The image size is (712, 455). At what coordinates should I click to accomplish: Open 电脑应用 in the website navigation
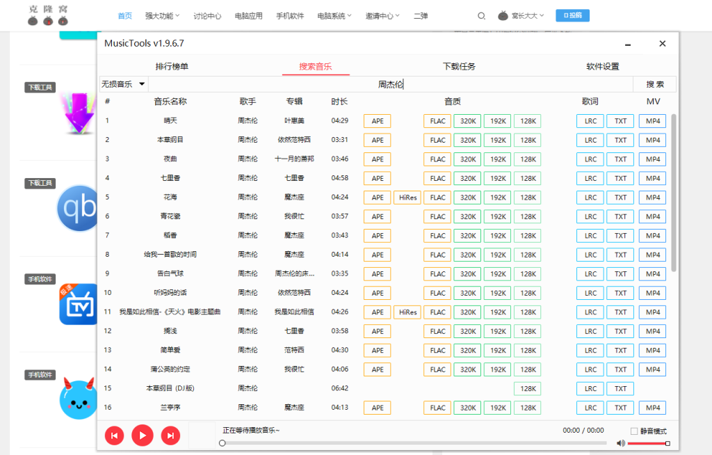coord(248,16)
